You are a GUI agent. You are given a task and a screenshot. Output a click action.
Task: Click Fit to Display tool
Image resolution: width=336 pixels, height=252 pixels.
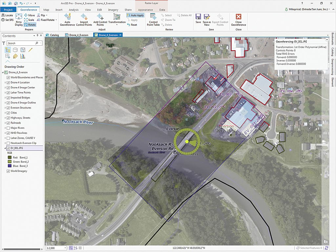click(19, 20)
